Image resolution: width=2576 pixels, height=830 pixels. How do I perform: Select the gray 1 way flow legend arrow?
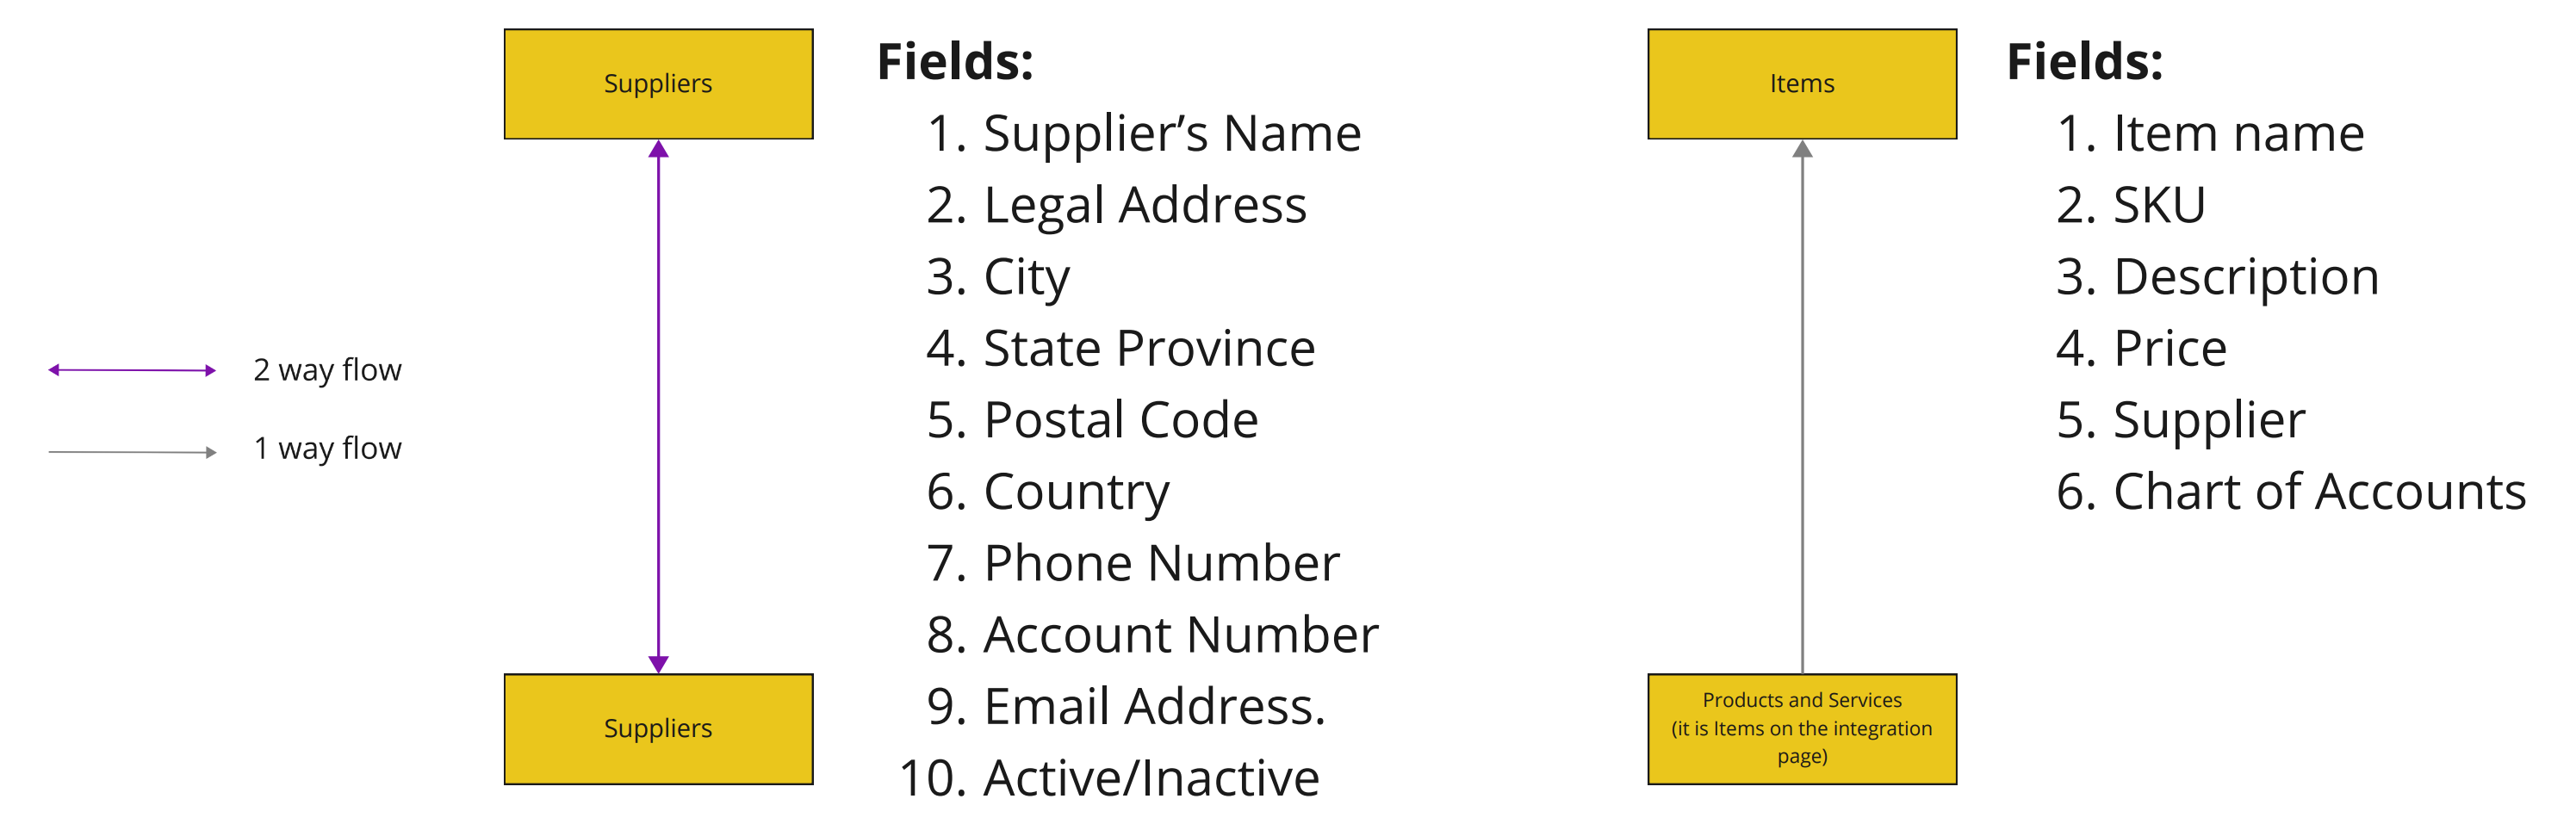(132, 452)
